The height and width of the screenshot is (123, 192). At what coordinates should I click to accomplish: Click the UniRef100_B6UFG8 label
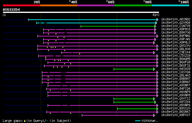(176, 62)
